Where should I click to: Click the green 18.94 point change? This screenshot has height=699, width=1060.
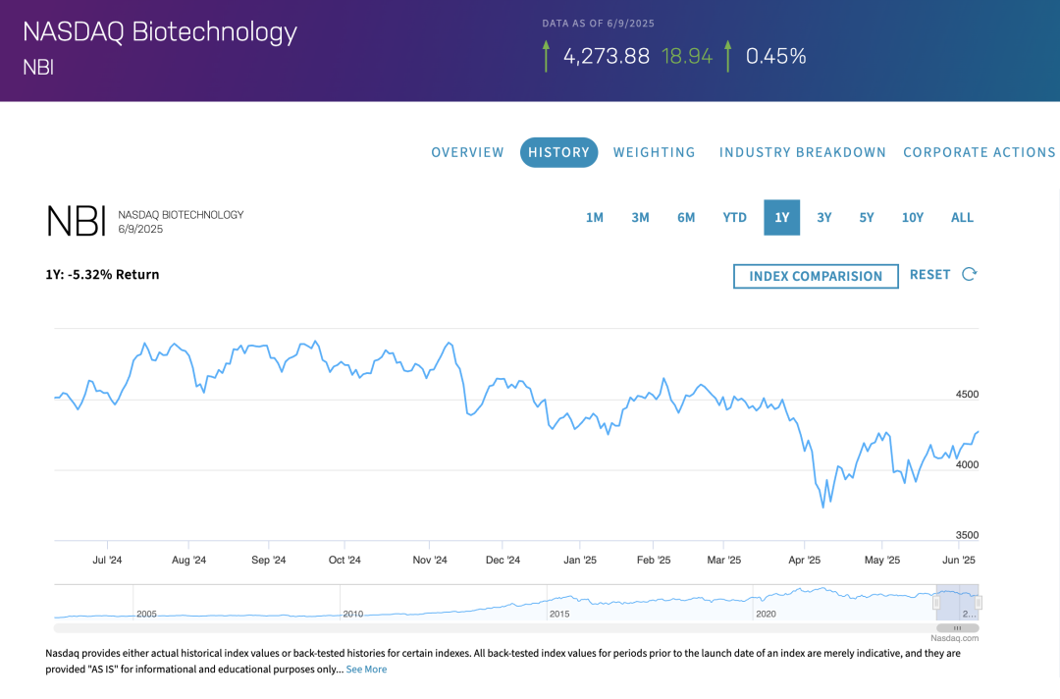[687, 56]
